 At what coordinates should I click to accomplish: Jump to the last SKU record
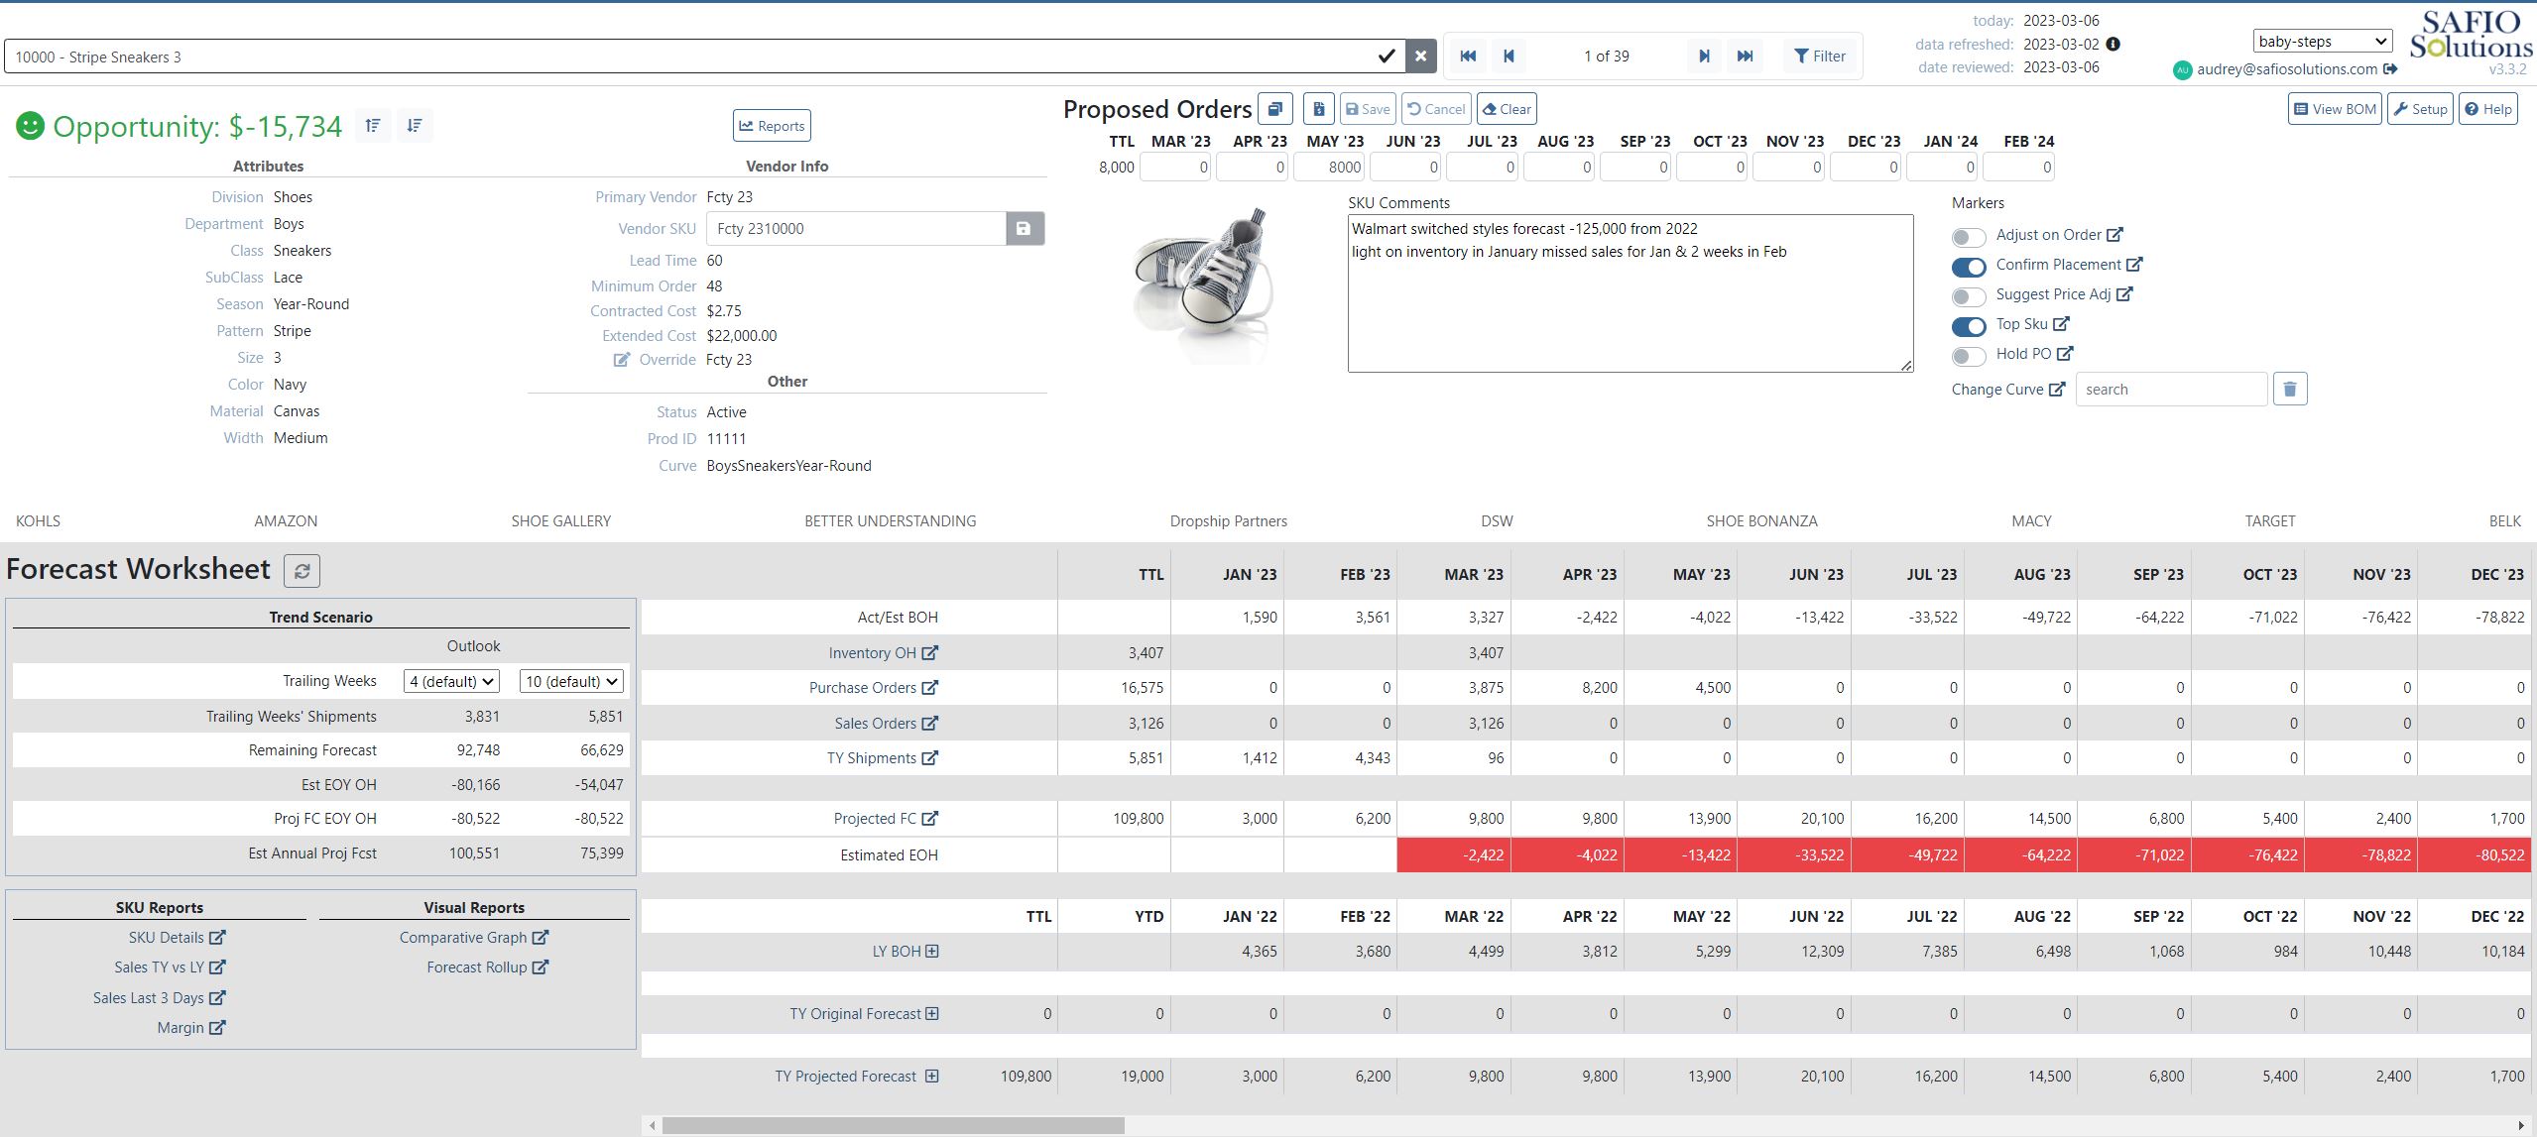point(1745,56)
